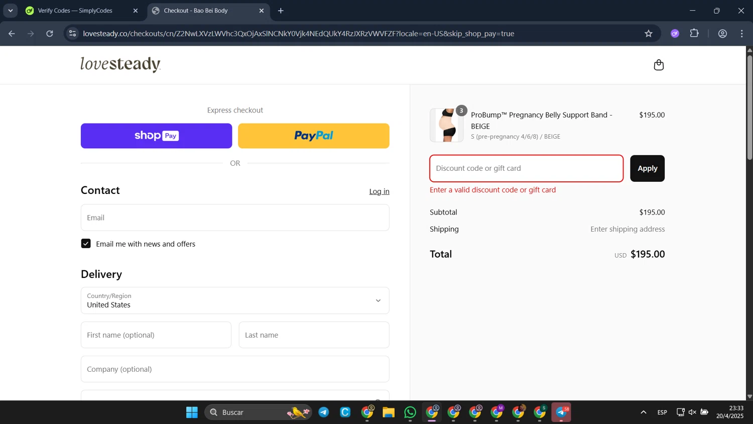Open the Windows Start menu
This screenshot has height=424, width=753.
[192, 412]
